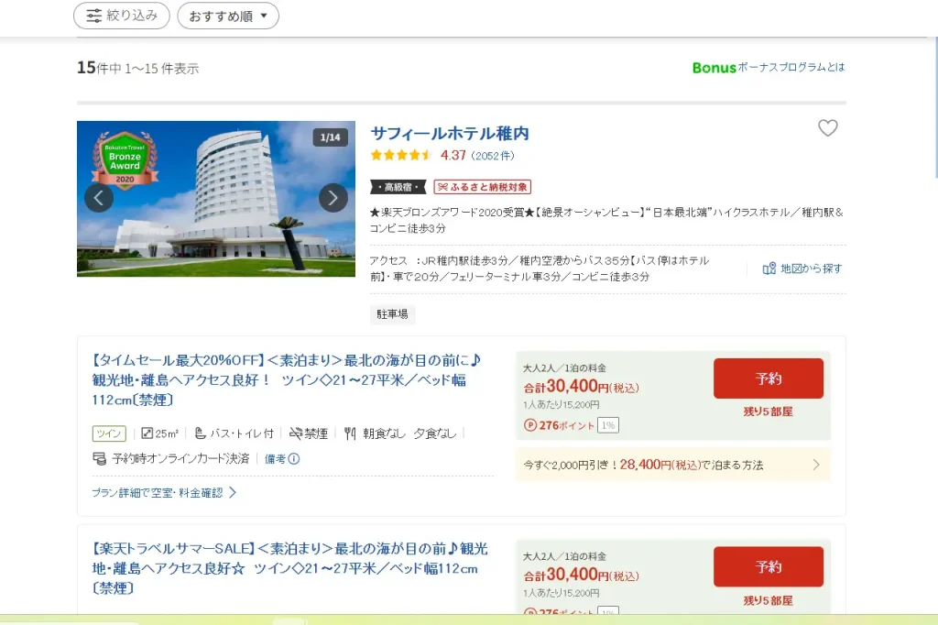The height and width of the screenshot is (625, 938).
Task: Click the hotel building photo thumbnail
Action: [216, 199]
